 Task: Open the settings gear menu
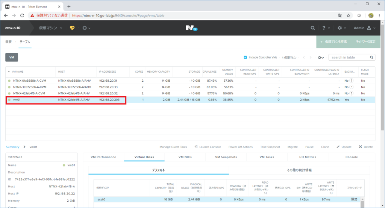[341, 28]
